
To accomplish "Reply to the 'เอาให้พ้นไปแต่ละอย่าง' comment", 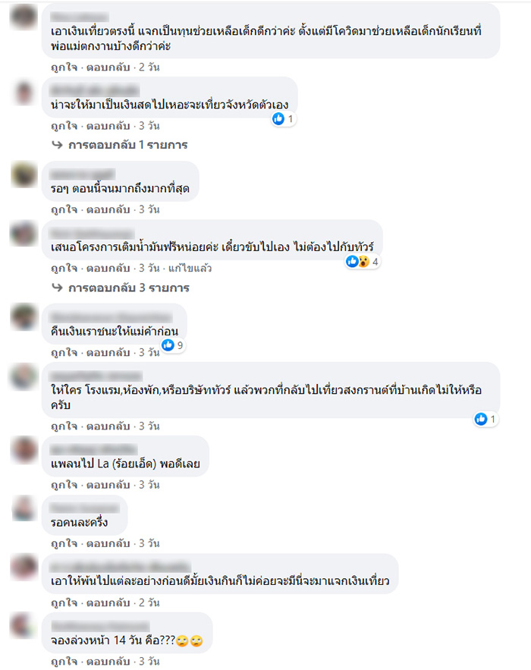I will click(108, 602).
